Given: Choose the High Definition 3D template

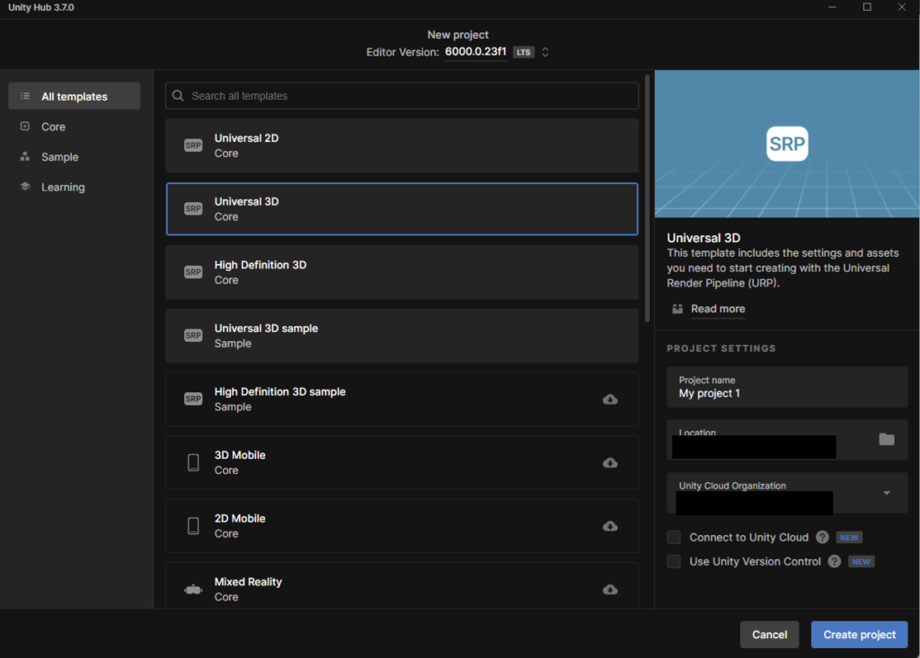Looking at the screenshot, I should (402, 272).
